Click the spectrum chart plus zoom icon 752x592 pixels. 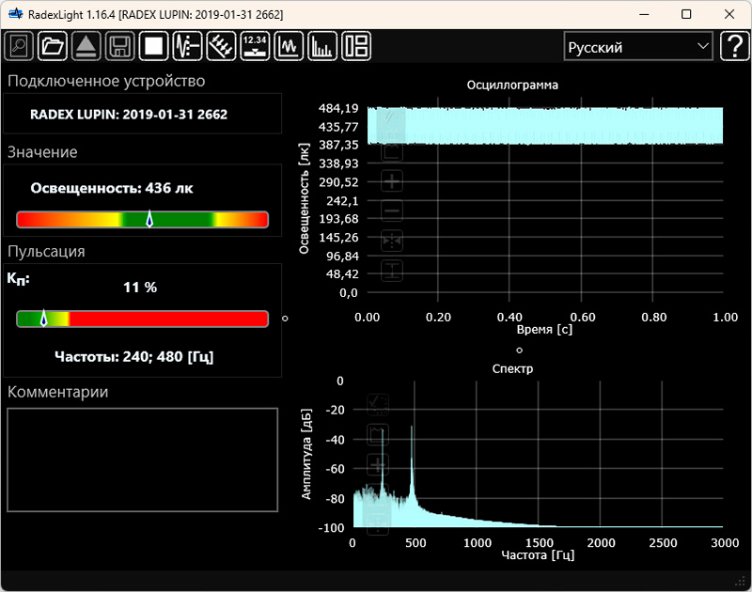tap(378, 464)
